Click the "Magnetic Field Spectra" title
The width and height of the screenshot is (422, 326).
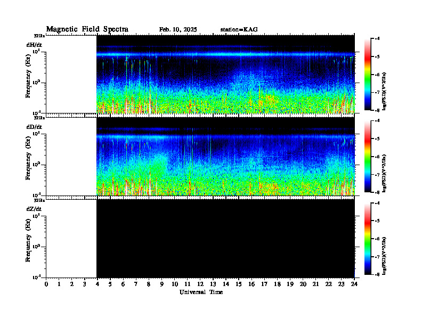[87, 29]
